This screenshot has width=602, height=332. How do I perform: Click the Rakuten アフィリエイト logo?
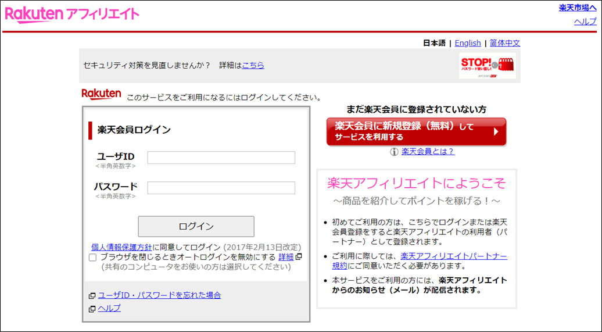[x=72, y=15]
